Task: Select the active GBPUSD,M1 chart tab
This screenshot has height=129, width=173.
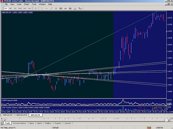Action: coord(35,115)
